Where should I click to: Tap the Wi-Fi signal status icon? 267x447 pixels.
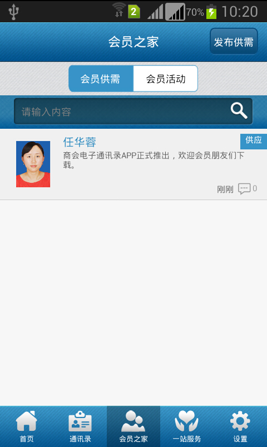click(x=119, y=9)
